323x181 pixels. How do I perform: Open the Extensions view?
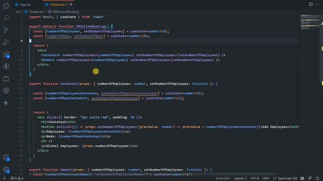[6, 54]
